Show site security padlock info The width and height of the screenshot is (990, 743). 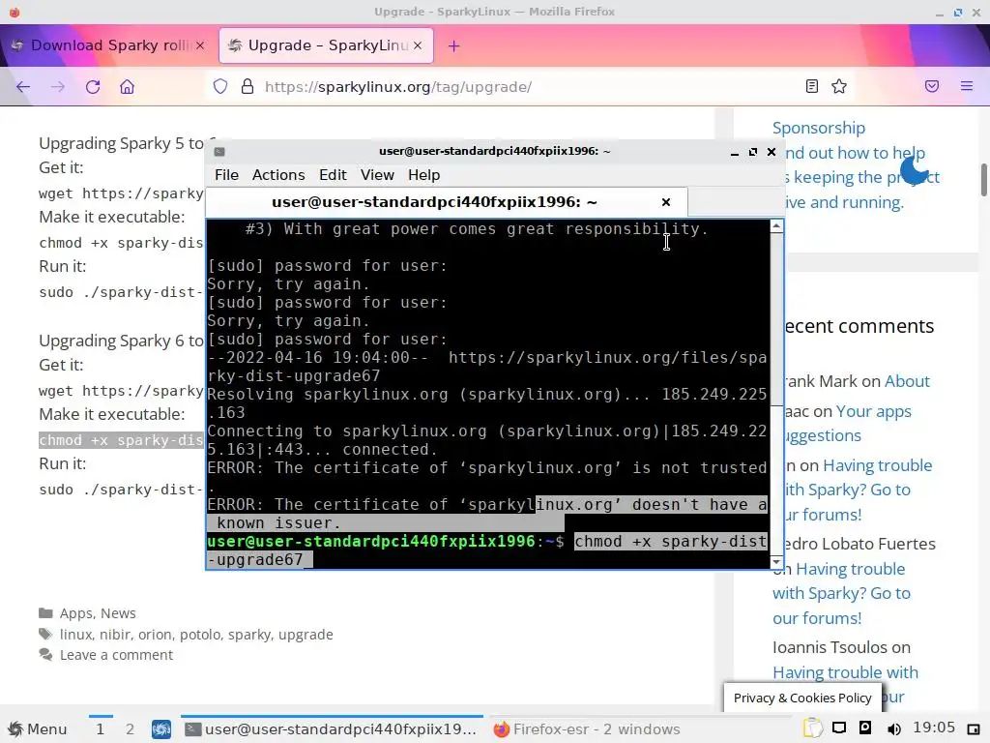247,86
